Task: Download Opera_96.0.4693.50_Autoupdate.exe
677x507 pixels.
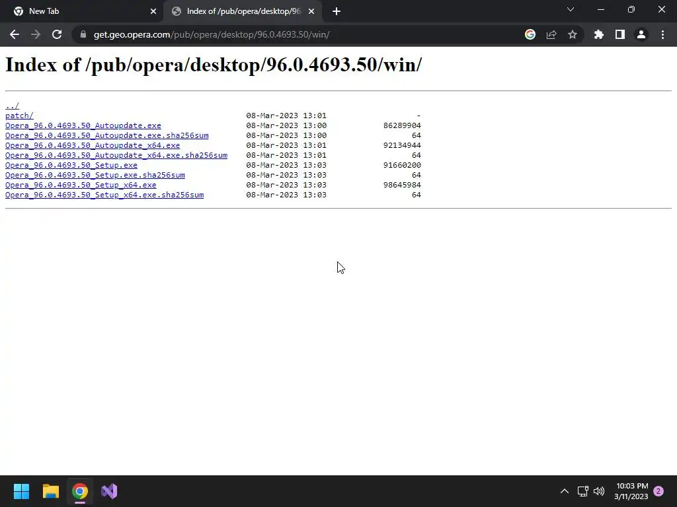Action: (x=83, y=125)
